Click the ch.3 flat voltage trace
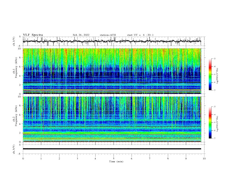This screenshot has width=230, height=178. [x=112, y=149]
